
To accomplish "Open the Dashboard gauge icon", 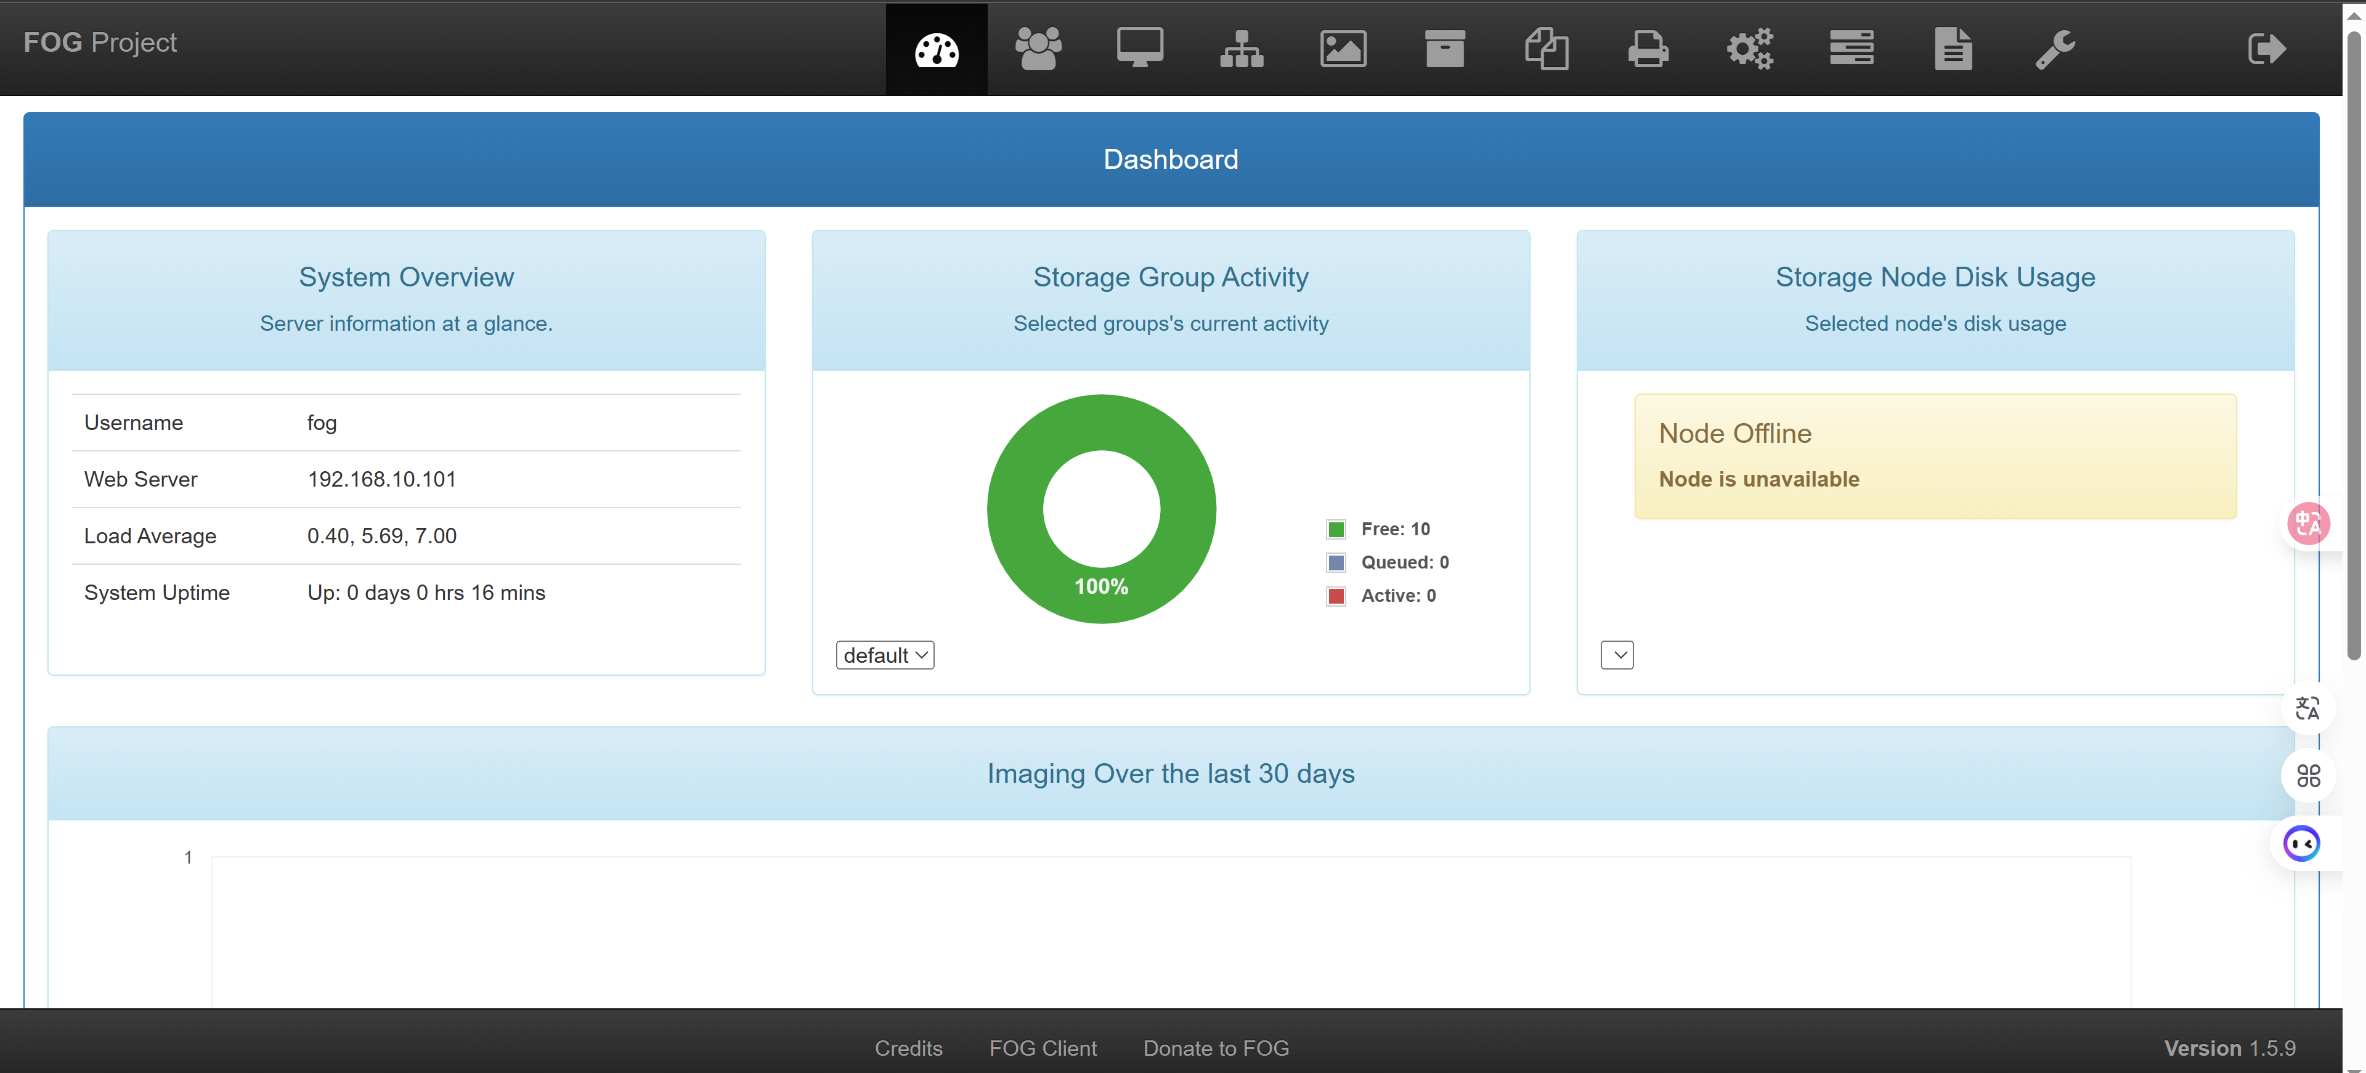I will tap(936, 49).
